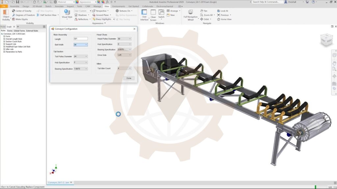Open the User Interface panel options

pos(144,15)
